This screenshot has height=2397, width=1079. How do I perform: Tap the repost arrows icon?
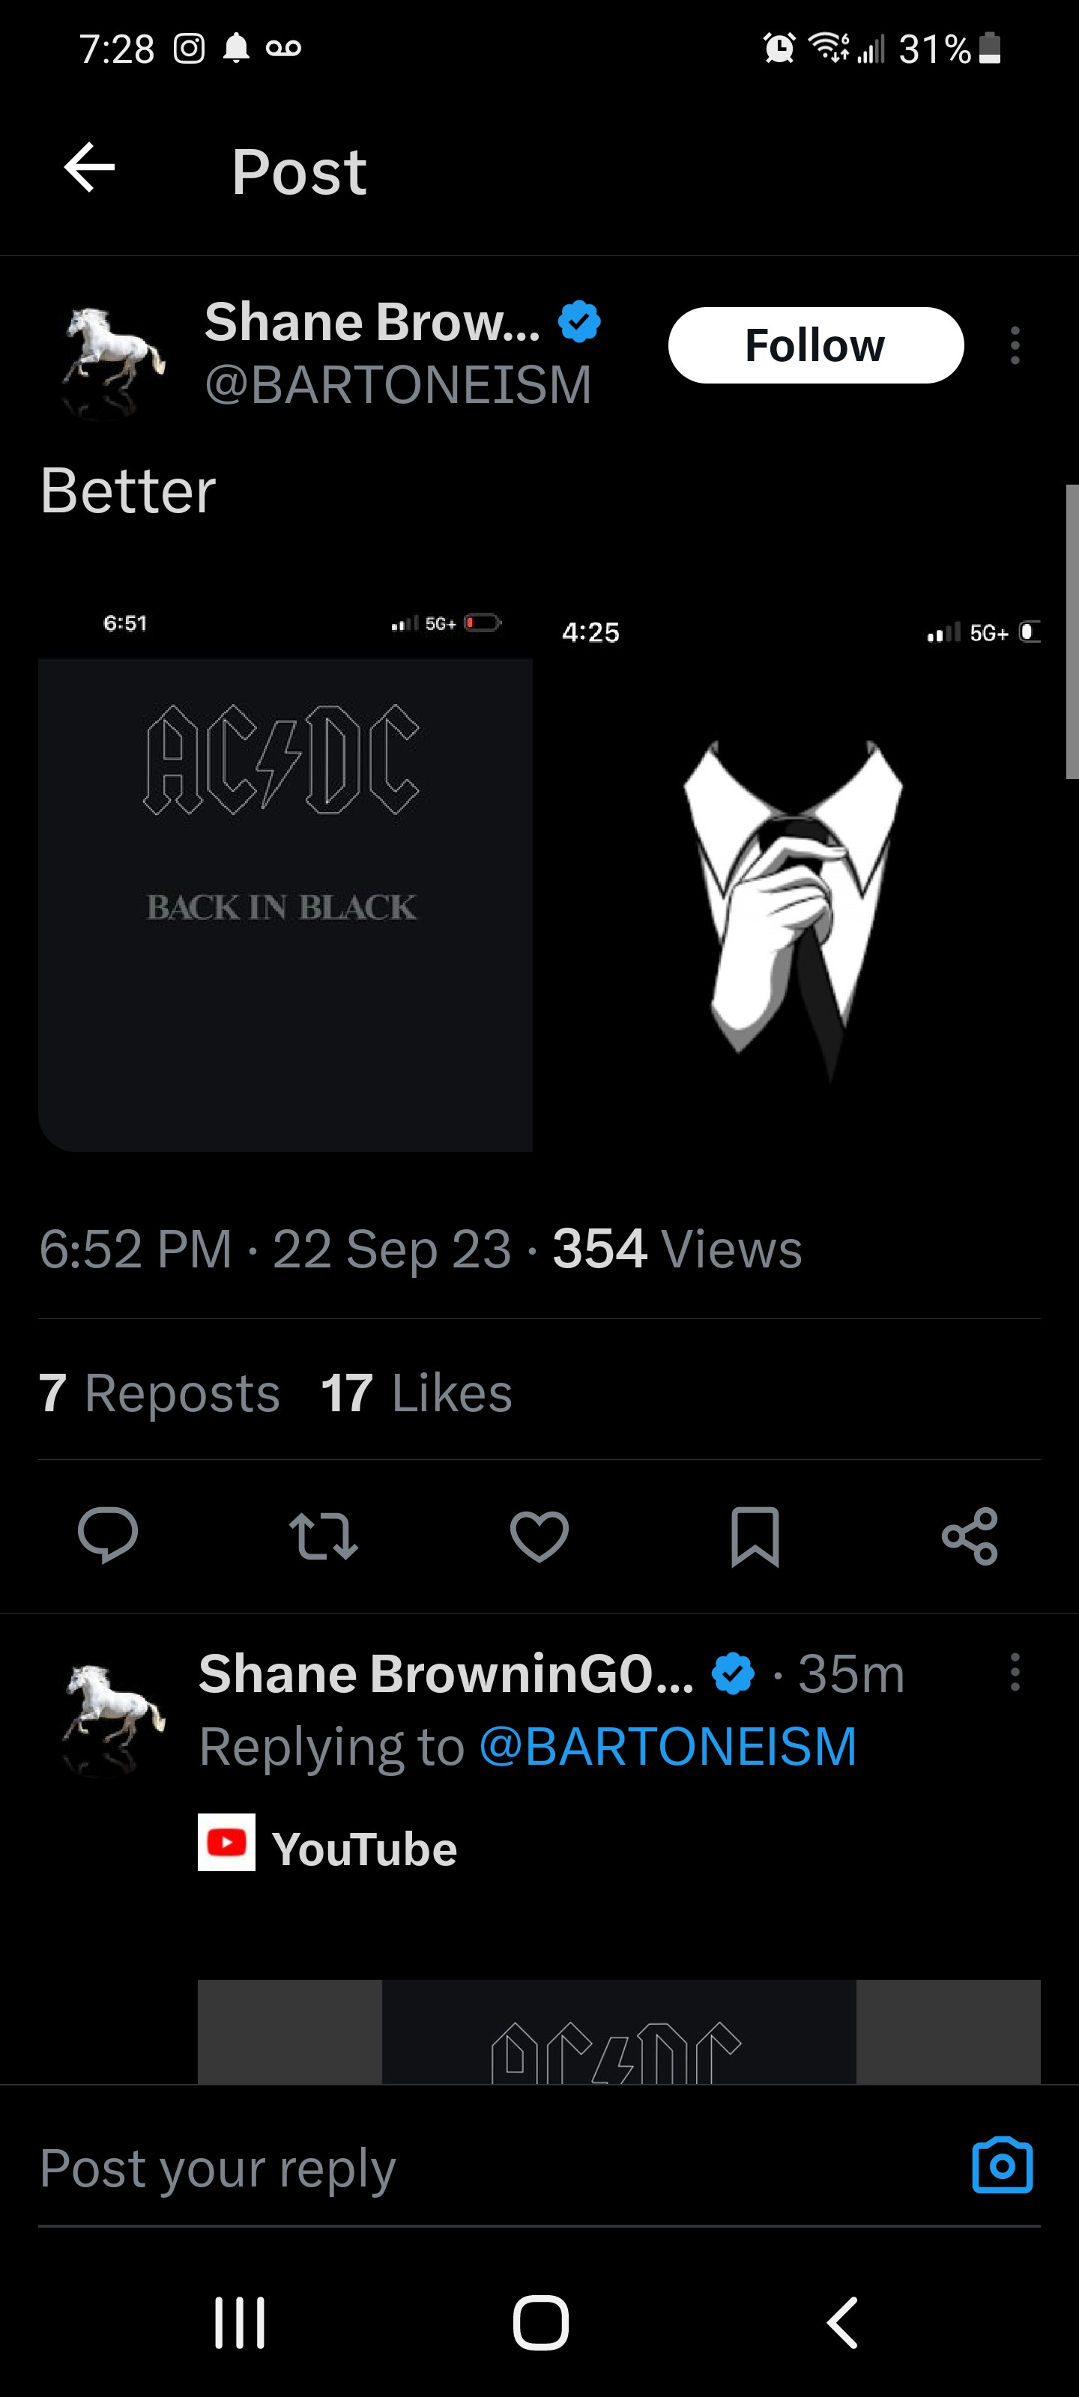323,1534
